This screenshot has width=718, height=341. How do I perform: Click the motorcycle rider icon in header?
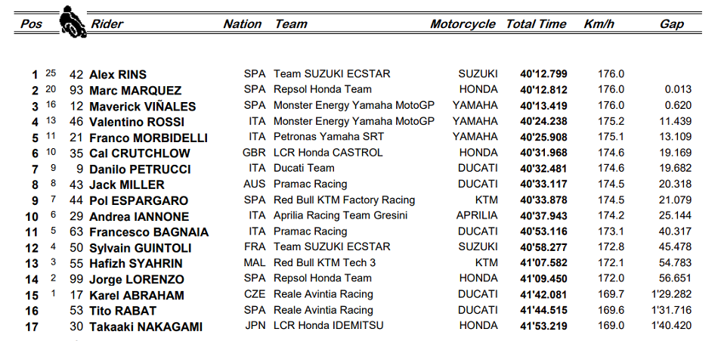(x=73, y=21)
